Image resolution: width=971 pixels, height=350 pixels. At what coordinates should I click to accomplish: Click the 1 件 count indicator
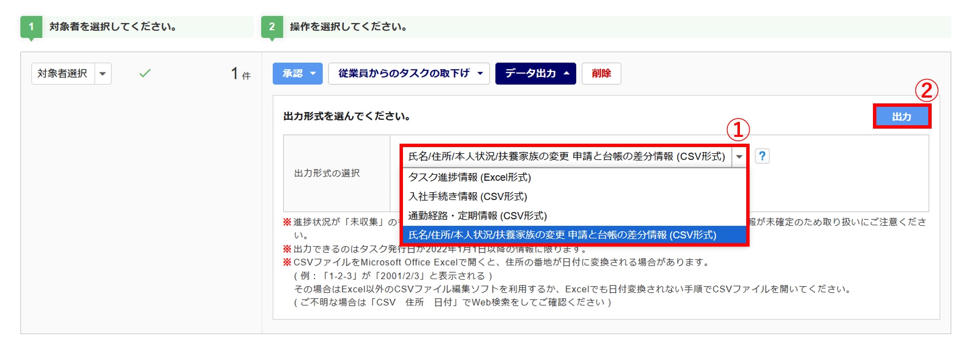point(241,74)
